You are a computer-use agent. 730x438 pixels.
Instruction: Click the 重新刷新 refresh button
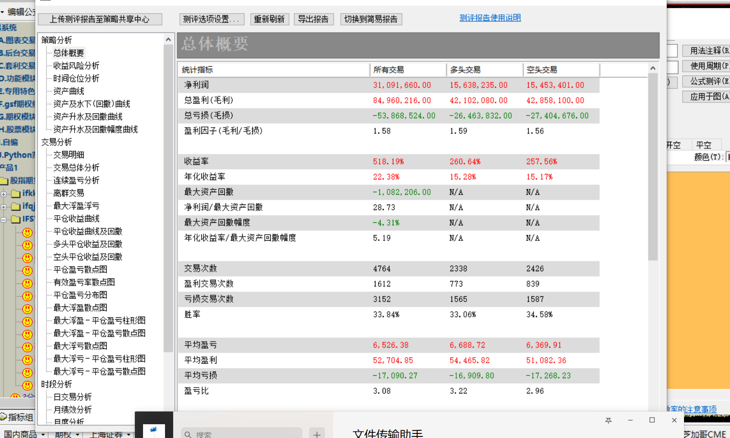click(270, 19)
